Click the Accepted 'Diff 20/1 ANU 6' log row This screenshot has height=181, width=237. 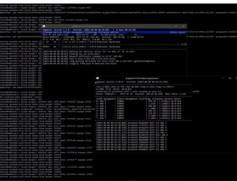pos(132,135)
